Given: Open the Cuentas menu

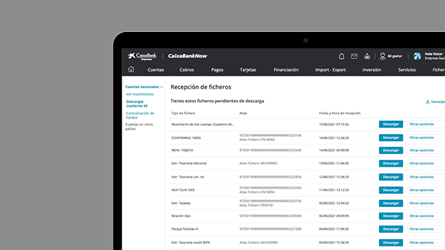Looking at the screenshot, I should [156, 69].
